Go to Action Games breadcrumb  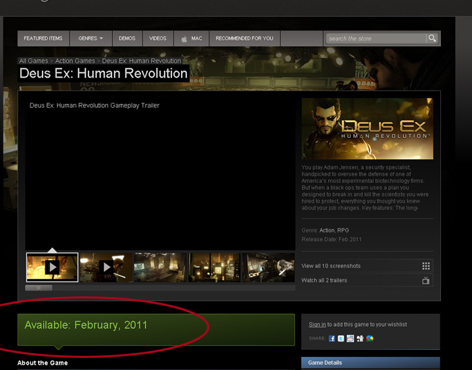click(x=75, y=61)
